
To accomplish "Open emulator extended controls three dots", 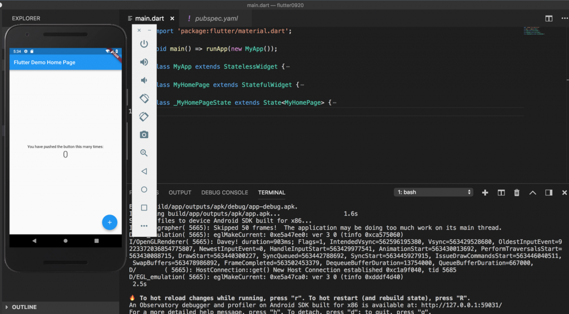I will (144, 226).
